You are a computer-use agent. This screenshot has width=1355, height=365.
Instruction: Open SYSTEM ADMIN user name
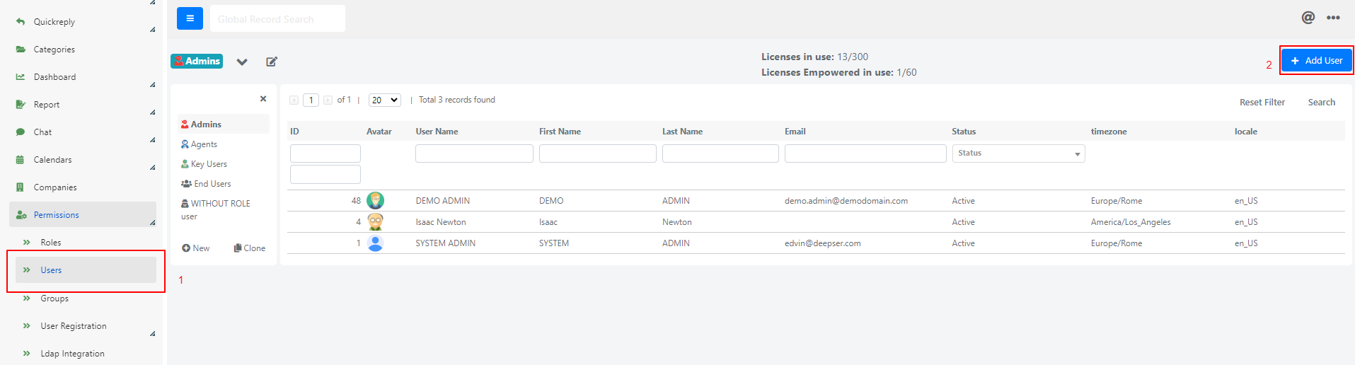coord(446,243)
